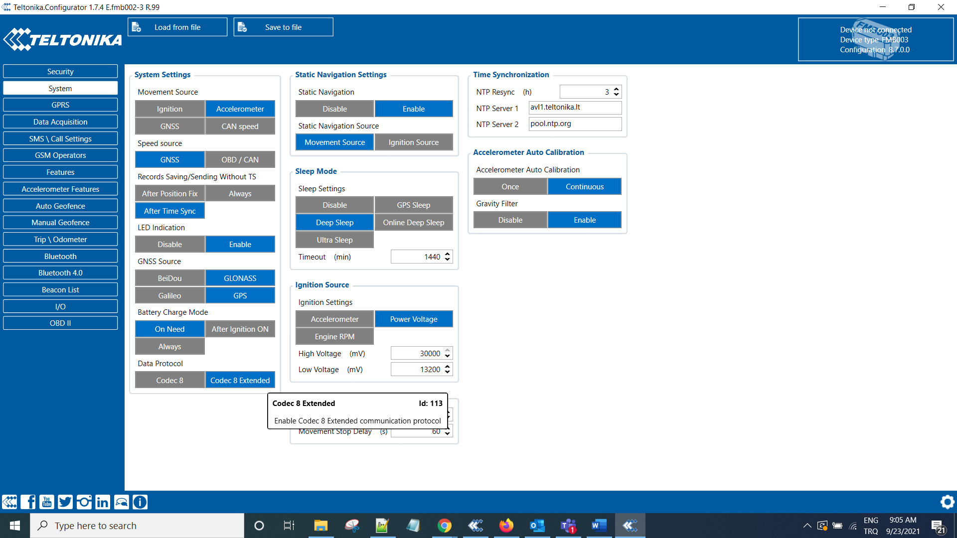Image resolution: width=957 pixels, height=538 pixels.
Task: Open the Twitter icon link
Action: pos(65,502)
